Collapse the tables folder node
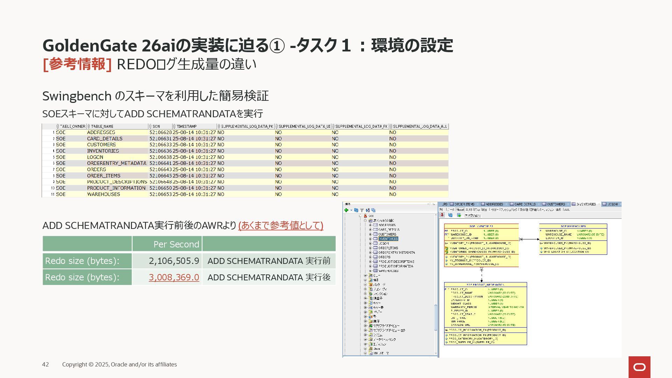The width and height of the screenshot is (672, 378). pos(365,221)
